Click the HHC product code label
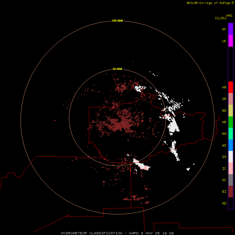The height and width of the screenshot is (235, 235). click(230, 16)
